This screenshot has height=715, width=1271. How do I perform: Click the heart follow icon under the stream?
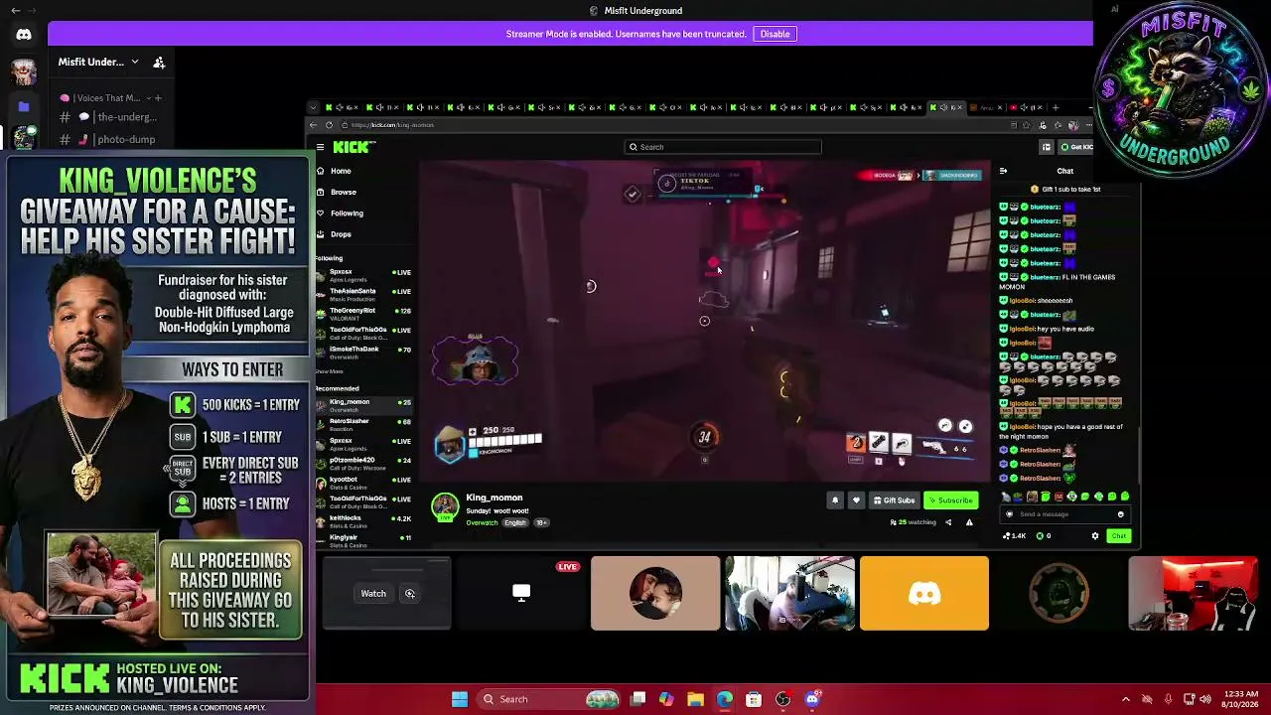tap(856, 500)
